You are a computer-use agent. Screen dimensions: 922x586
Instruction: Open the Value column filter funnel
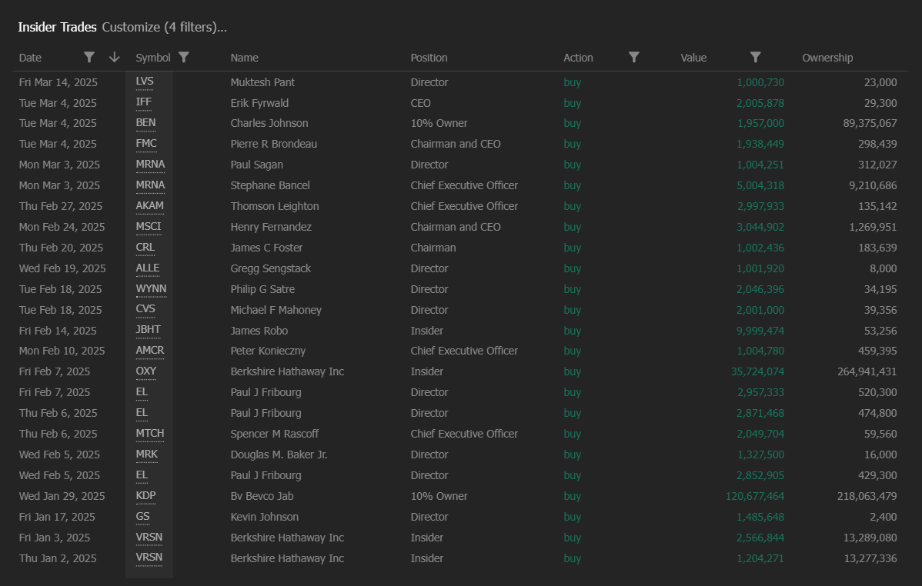pyautogui.click(x=755, y=57)
